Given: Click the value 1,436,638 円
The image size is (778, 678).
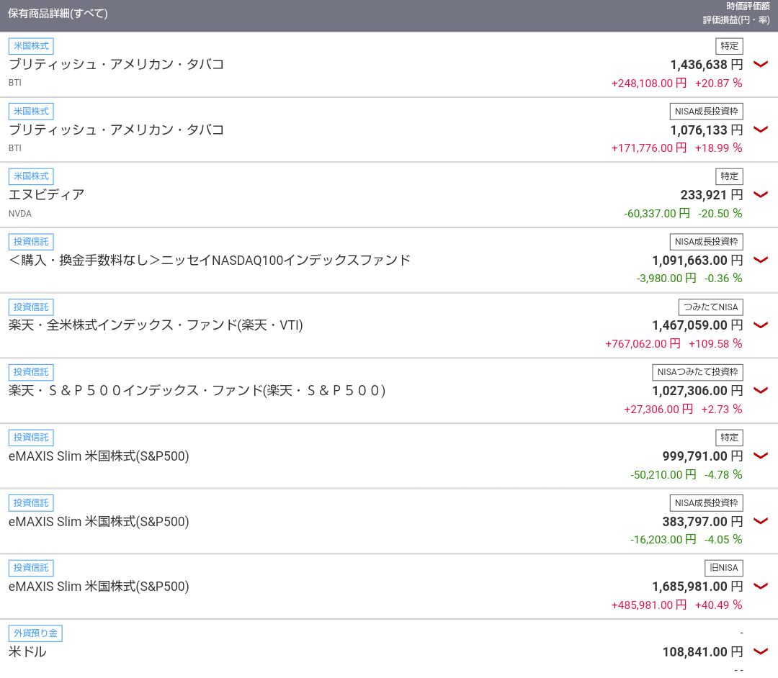Looking at the screenshot, I should point(707,65).
